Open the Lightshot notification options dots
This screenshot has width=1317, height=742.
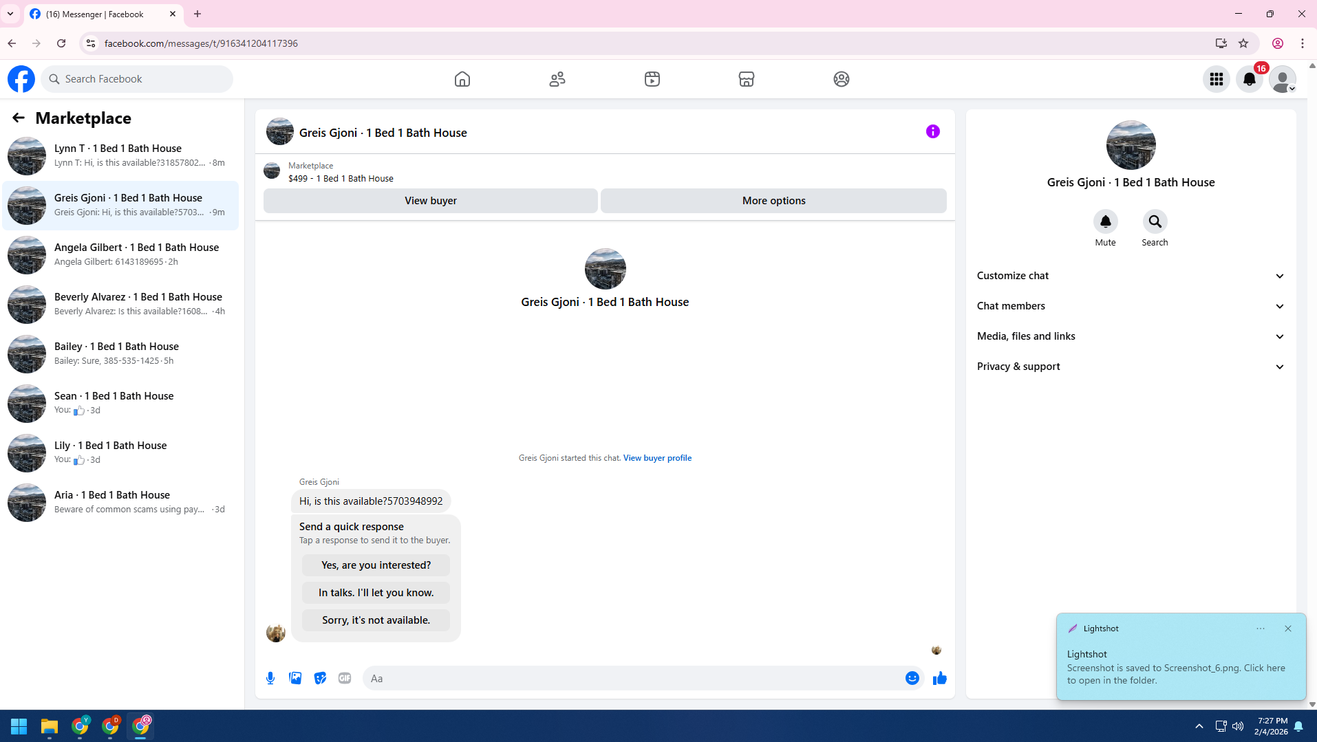point(1261,629)
